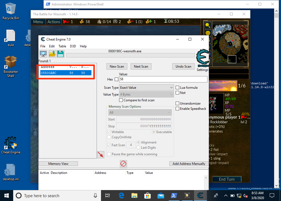Open Wesnoth Actions menu

pyautogui.click(x=54, y=22)
